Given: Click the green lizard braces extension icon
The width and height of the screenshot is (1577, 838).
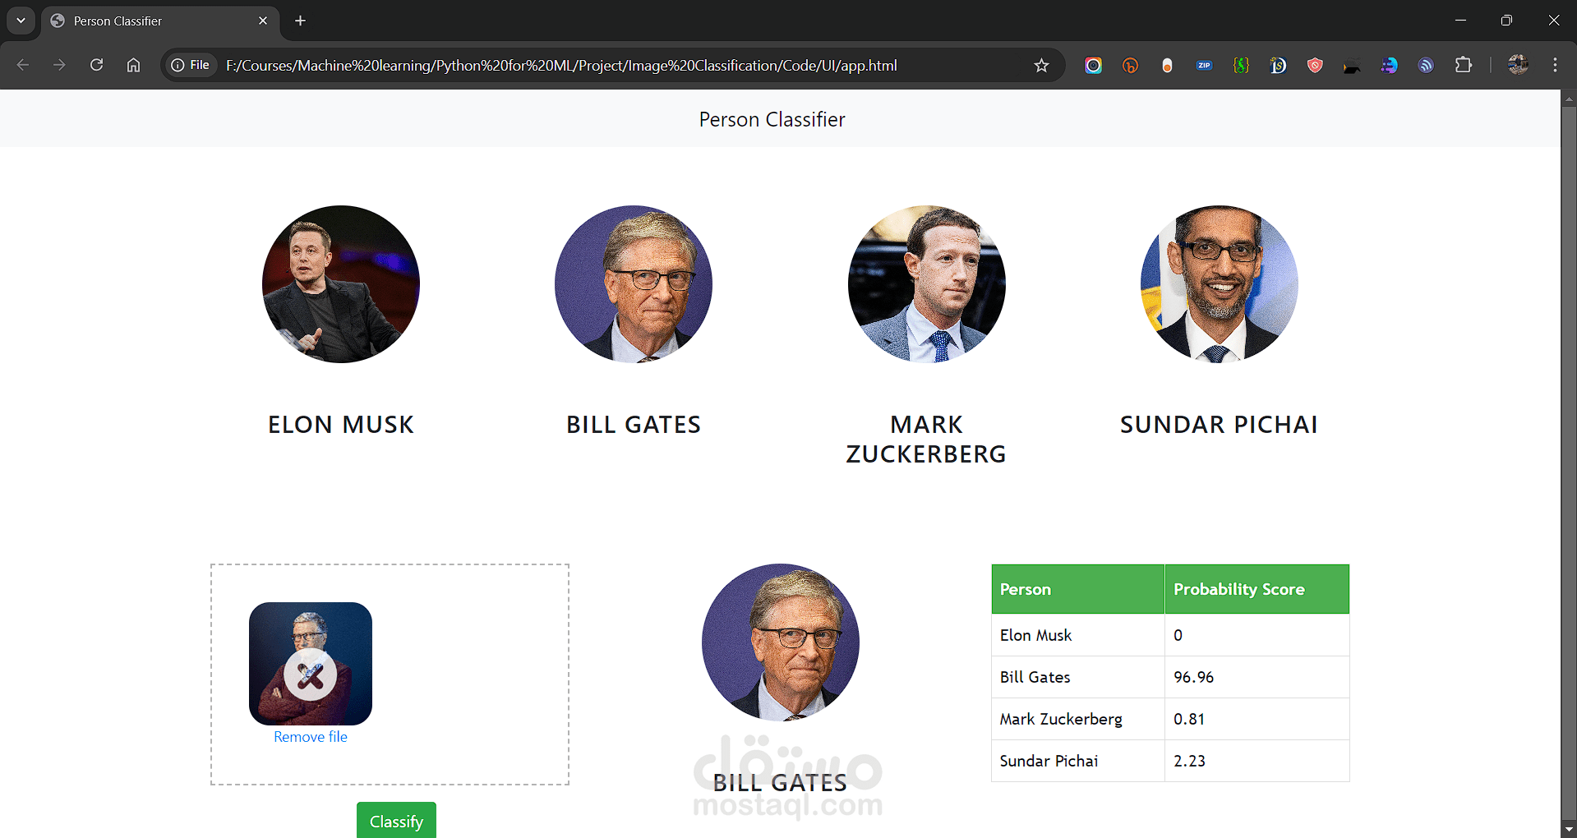Looking at the screenshot, I should (x=1241, y=66).
